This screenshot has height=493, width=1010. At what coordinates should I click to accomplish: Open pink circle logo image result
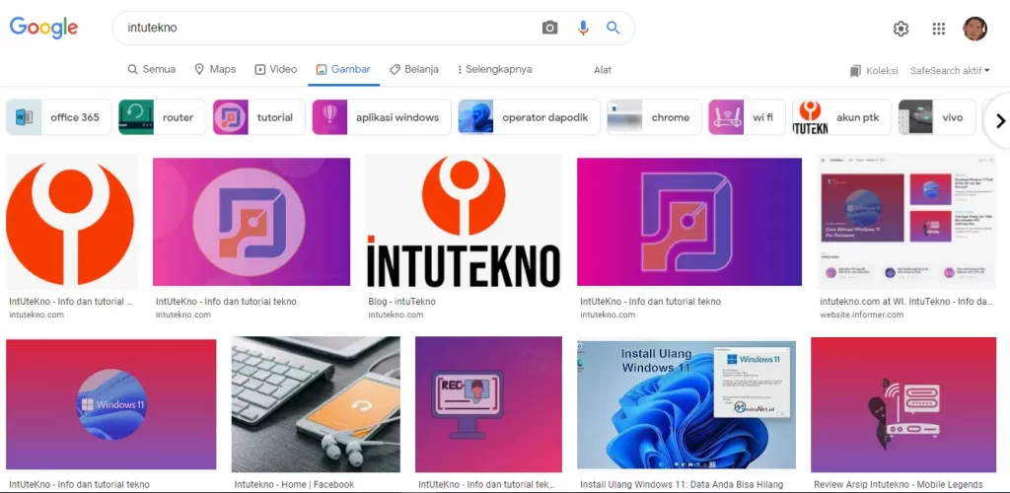click(252, 222)
